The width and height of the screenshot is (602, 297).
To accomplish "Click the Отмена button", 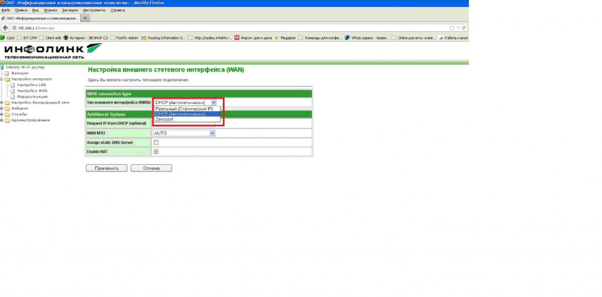I will tap(151, 168).
